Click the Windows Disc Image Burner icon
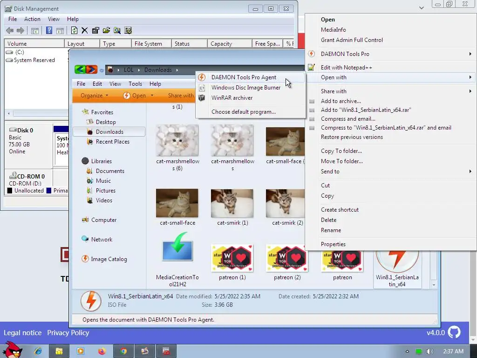This screenshot has width=477, height=358. click(202, 88)
